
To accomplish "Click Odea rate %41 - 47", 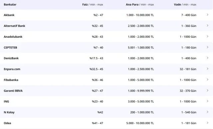I will (x=98, y=123).
